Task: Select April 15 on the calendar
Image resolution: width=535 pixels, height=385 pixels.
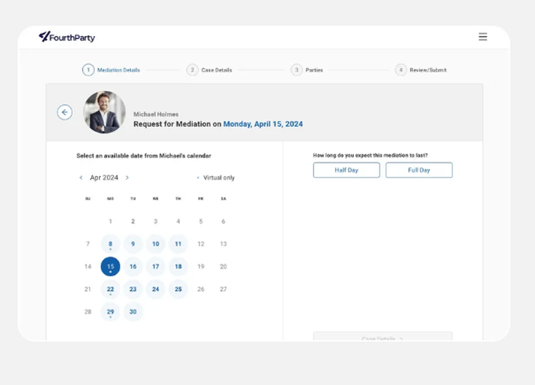Action: (x=110, y=267)
